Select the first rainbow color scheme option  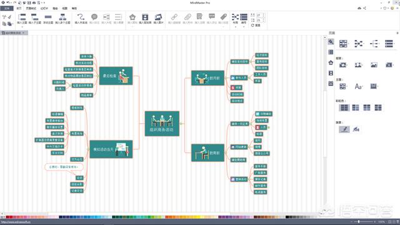point(344,107)
